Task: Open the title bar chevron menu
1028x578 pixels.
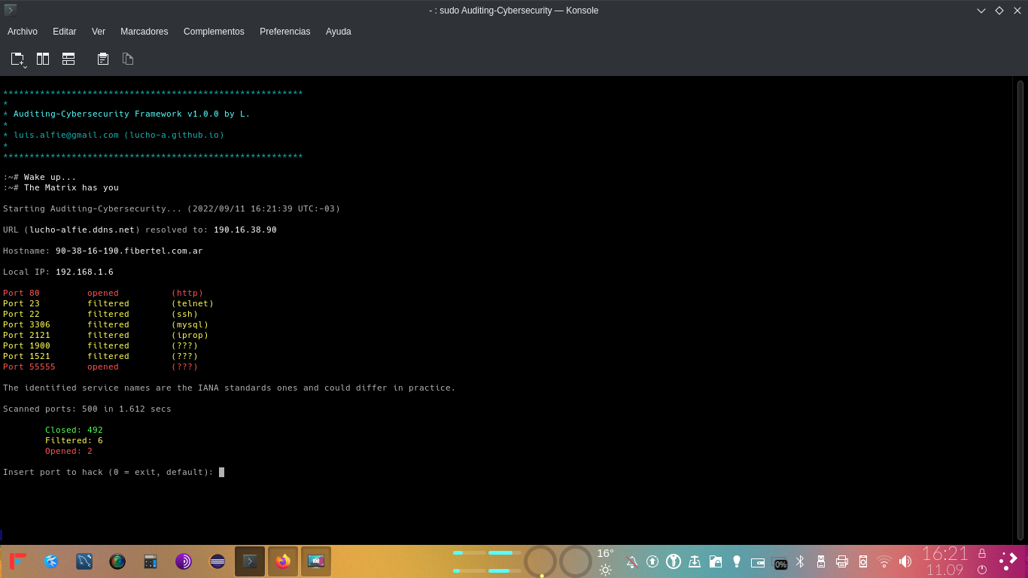Action: (980, 11)
